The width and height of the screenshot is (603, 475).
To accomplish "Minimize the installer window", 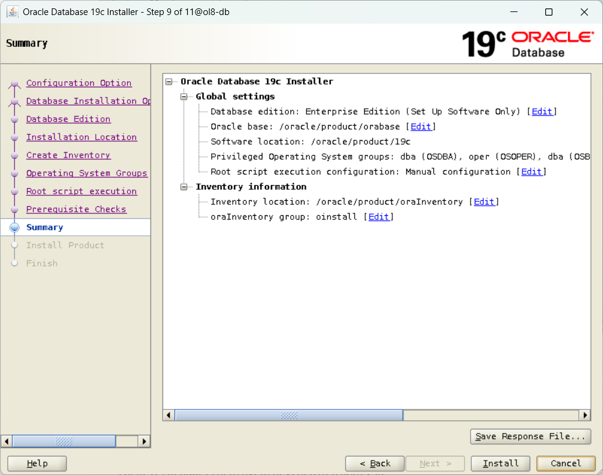I will click(x=514, y=12).
